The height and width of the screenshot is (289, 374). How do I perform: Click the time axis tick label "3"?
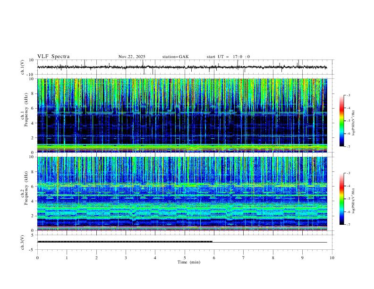pyautogui.click(x=126, y=258)
